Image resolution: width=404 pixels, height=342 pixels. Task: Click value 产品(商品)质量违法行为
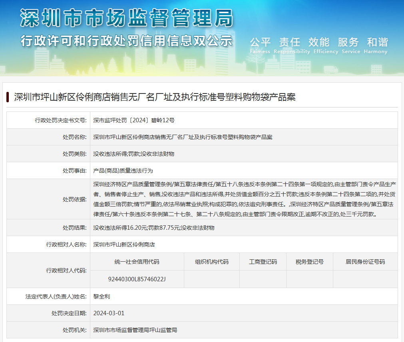123,171
